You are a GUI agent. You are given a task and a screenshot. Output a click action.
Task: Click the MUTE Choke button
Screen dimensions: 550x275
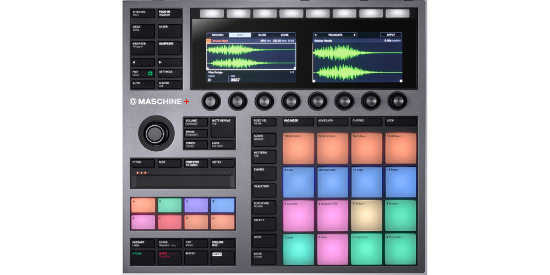265,258
